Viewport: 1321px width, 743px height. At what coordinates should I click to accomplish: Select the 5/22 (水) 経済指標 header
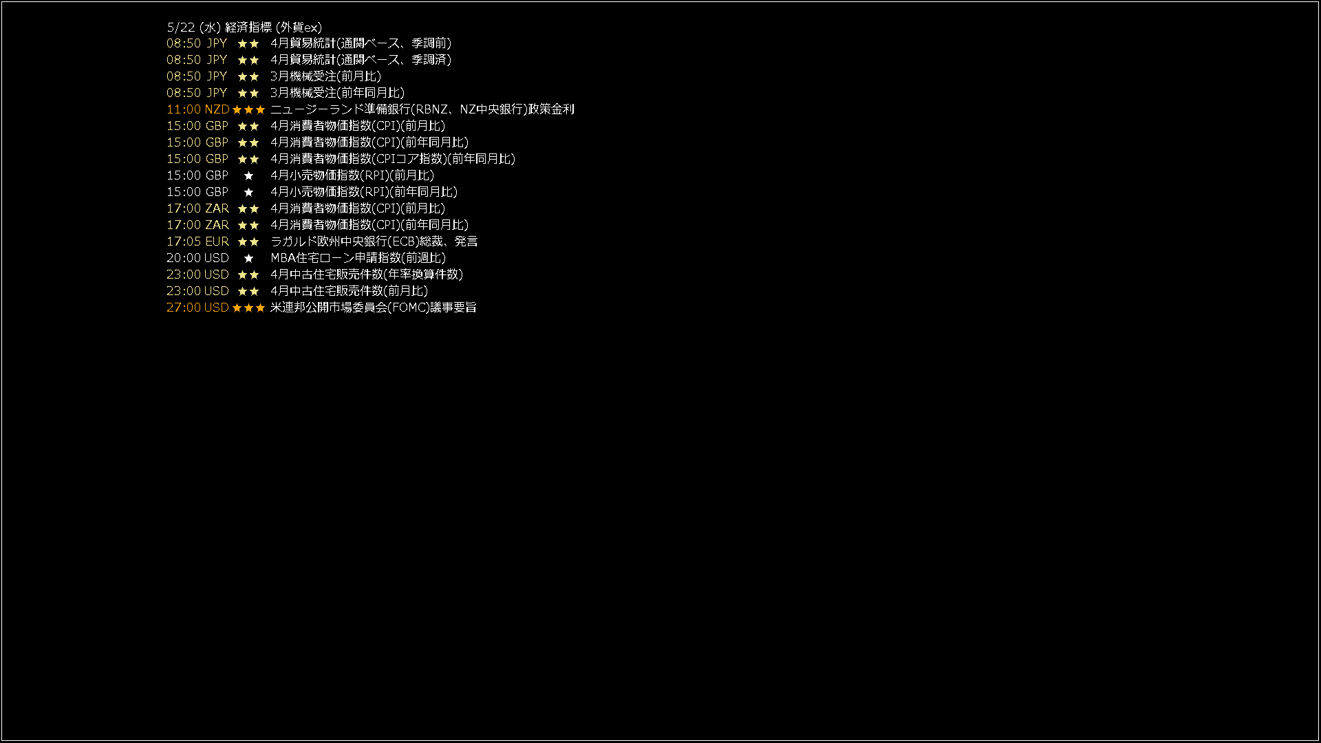(244, 28)
